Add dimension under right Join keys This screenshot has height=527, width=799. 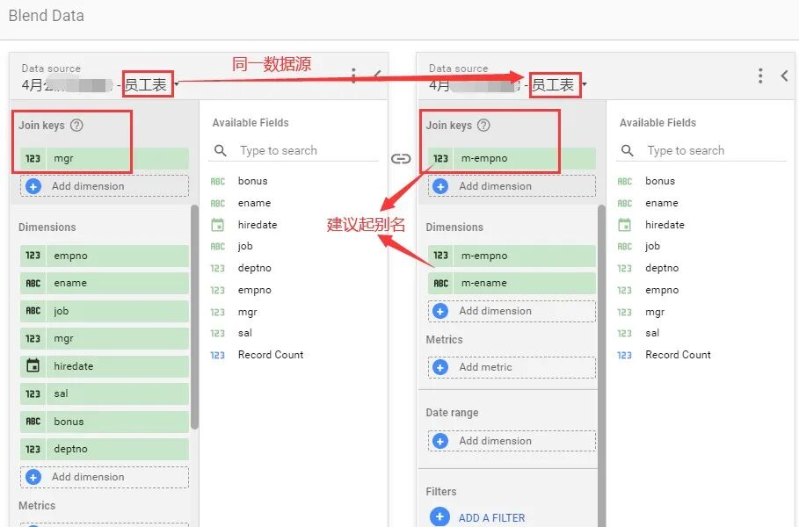[512, 186]
